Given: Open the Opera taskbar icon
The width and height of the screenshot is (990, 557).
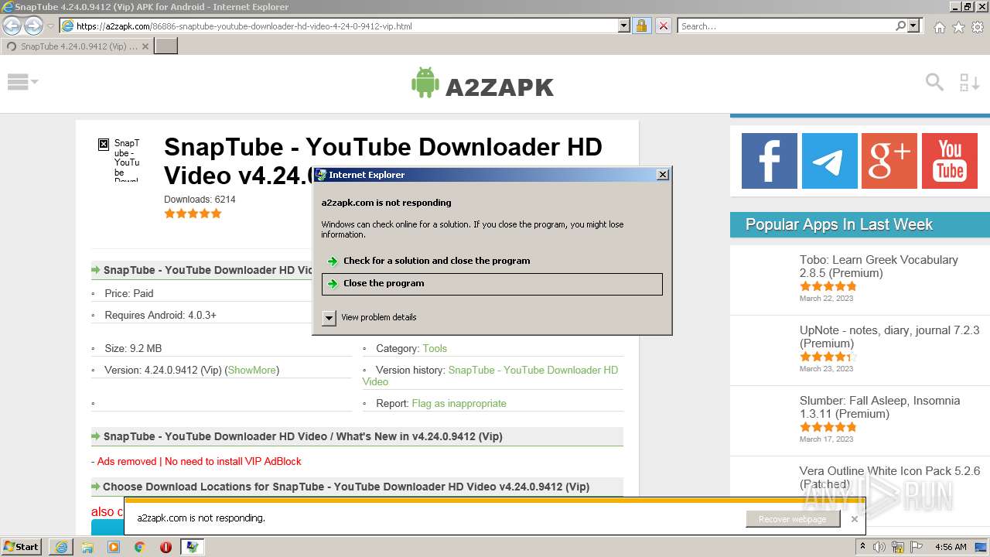Looking at the screenshot, I should tap(166, 547).
